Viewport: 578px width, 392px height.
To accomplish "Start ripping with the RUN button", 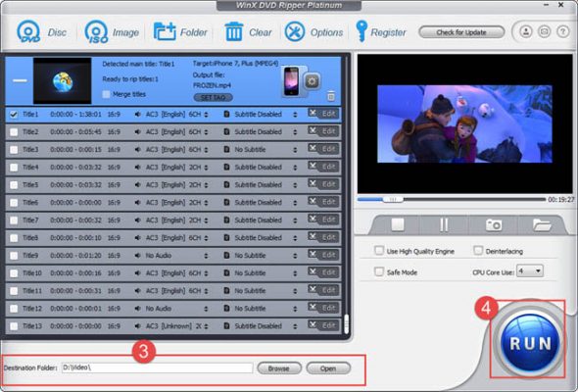I will coord(530,343).
